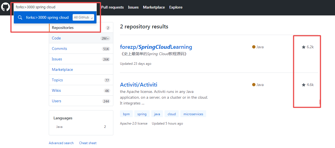The height and width of the screenshot is (148, 335).
Task: Filter results by Java language
Action: 81,127
